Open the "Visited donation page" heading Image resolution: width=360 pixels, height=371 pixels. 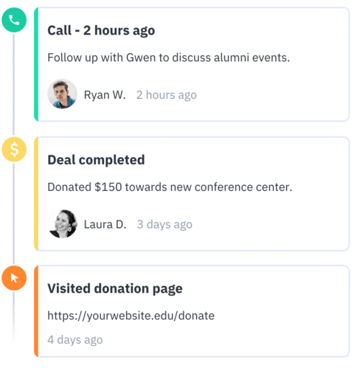tap(115, 289)
